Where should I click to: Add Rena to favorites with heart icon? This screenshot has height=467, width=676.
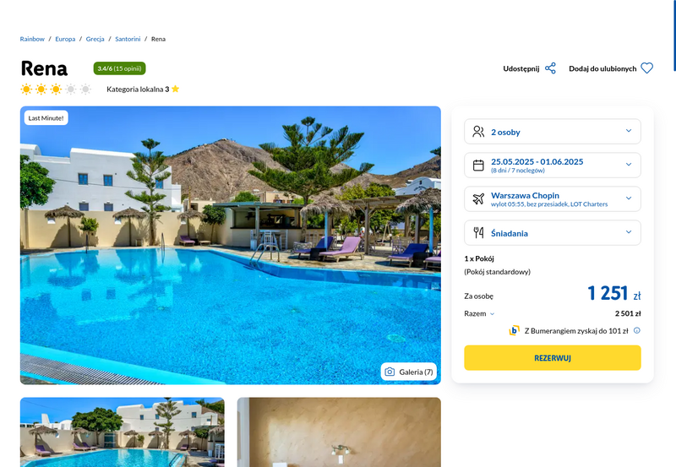[x=646, y=68]
